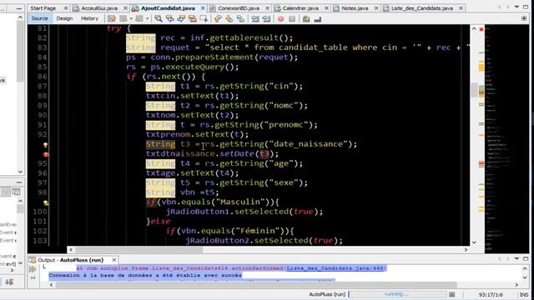Click editor horizontal scrollbar right arrow
Image resolution: width=534 pixels, height=300 pixels.
tap(466, 250)
